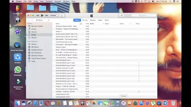Open the Wi-Fi status menu
The height and width of the screenshot is (107, 191).
click(x=145, y=1)
